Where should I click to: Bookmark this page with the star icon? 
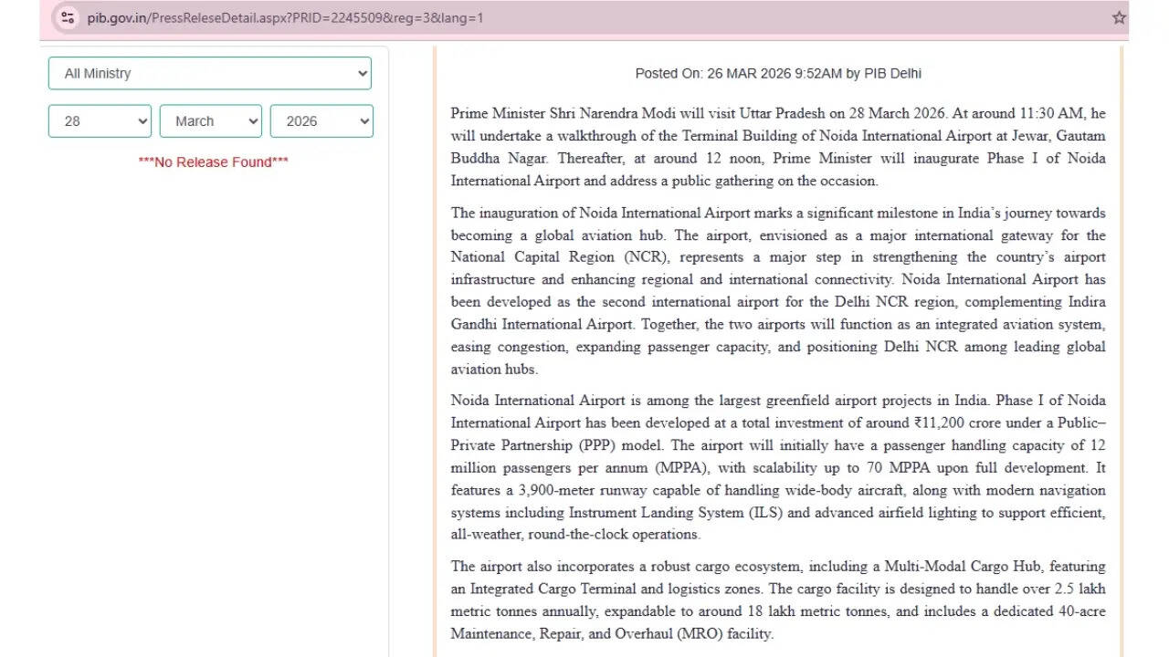coord(1119,17)
